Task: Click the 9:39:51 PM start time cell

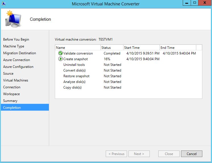Action: 143,53
